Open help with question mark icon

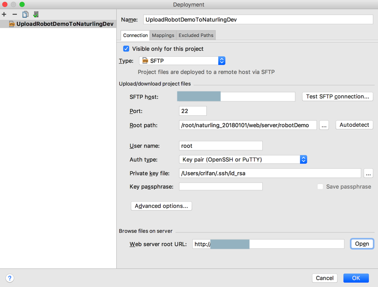tap(9, 278)
